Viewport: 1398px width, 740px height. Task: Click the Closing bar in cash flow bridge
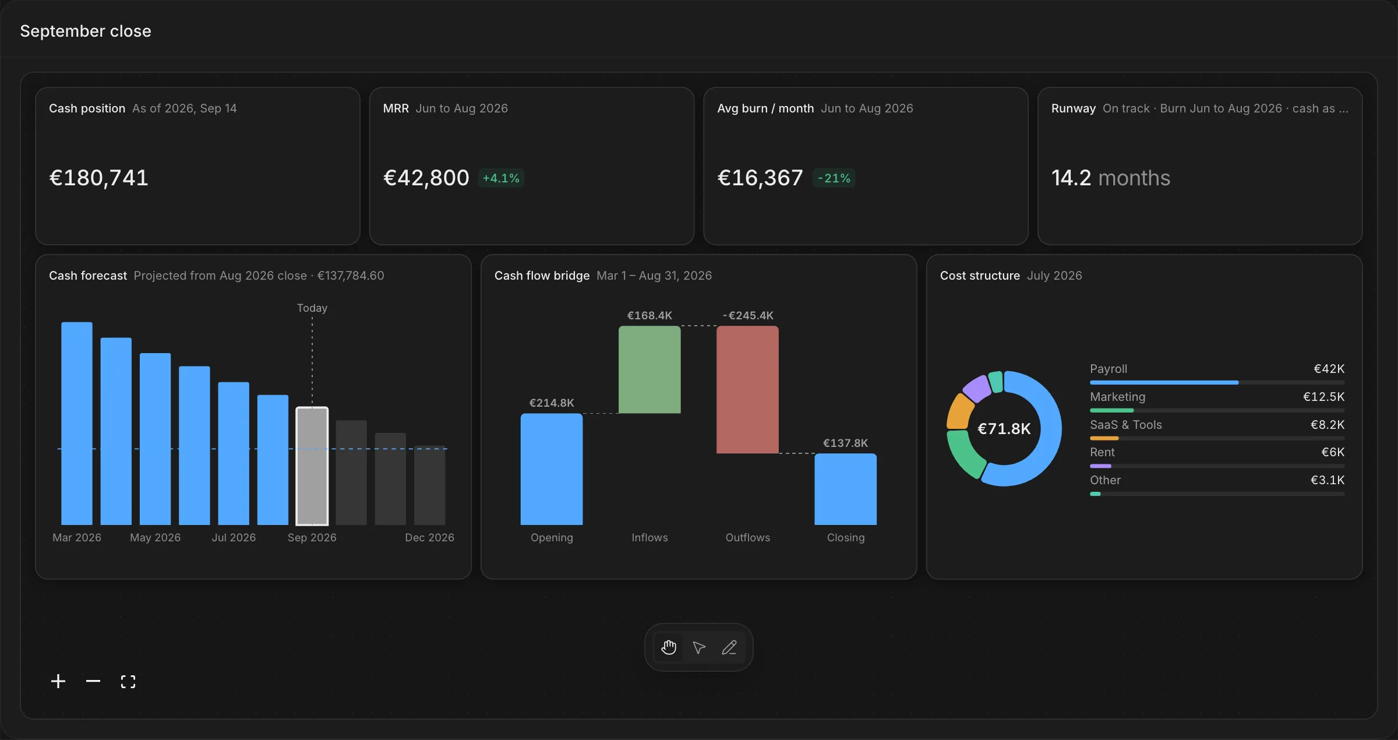coord(845,489)
